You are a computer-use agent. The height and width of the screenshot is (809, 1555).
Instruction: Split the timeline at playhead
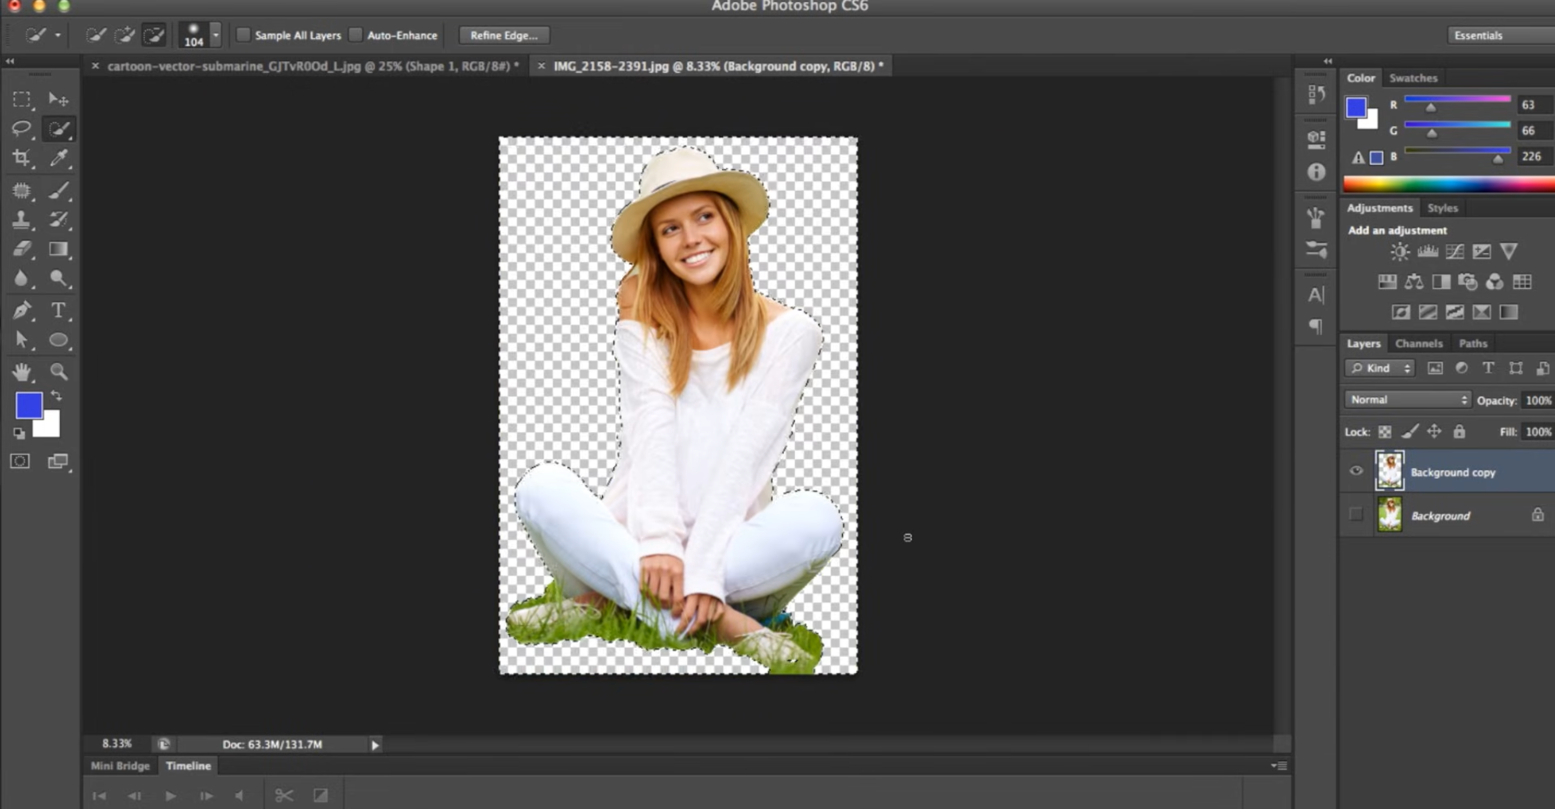click(284, 795)
